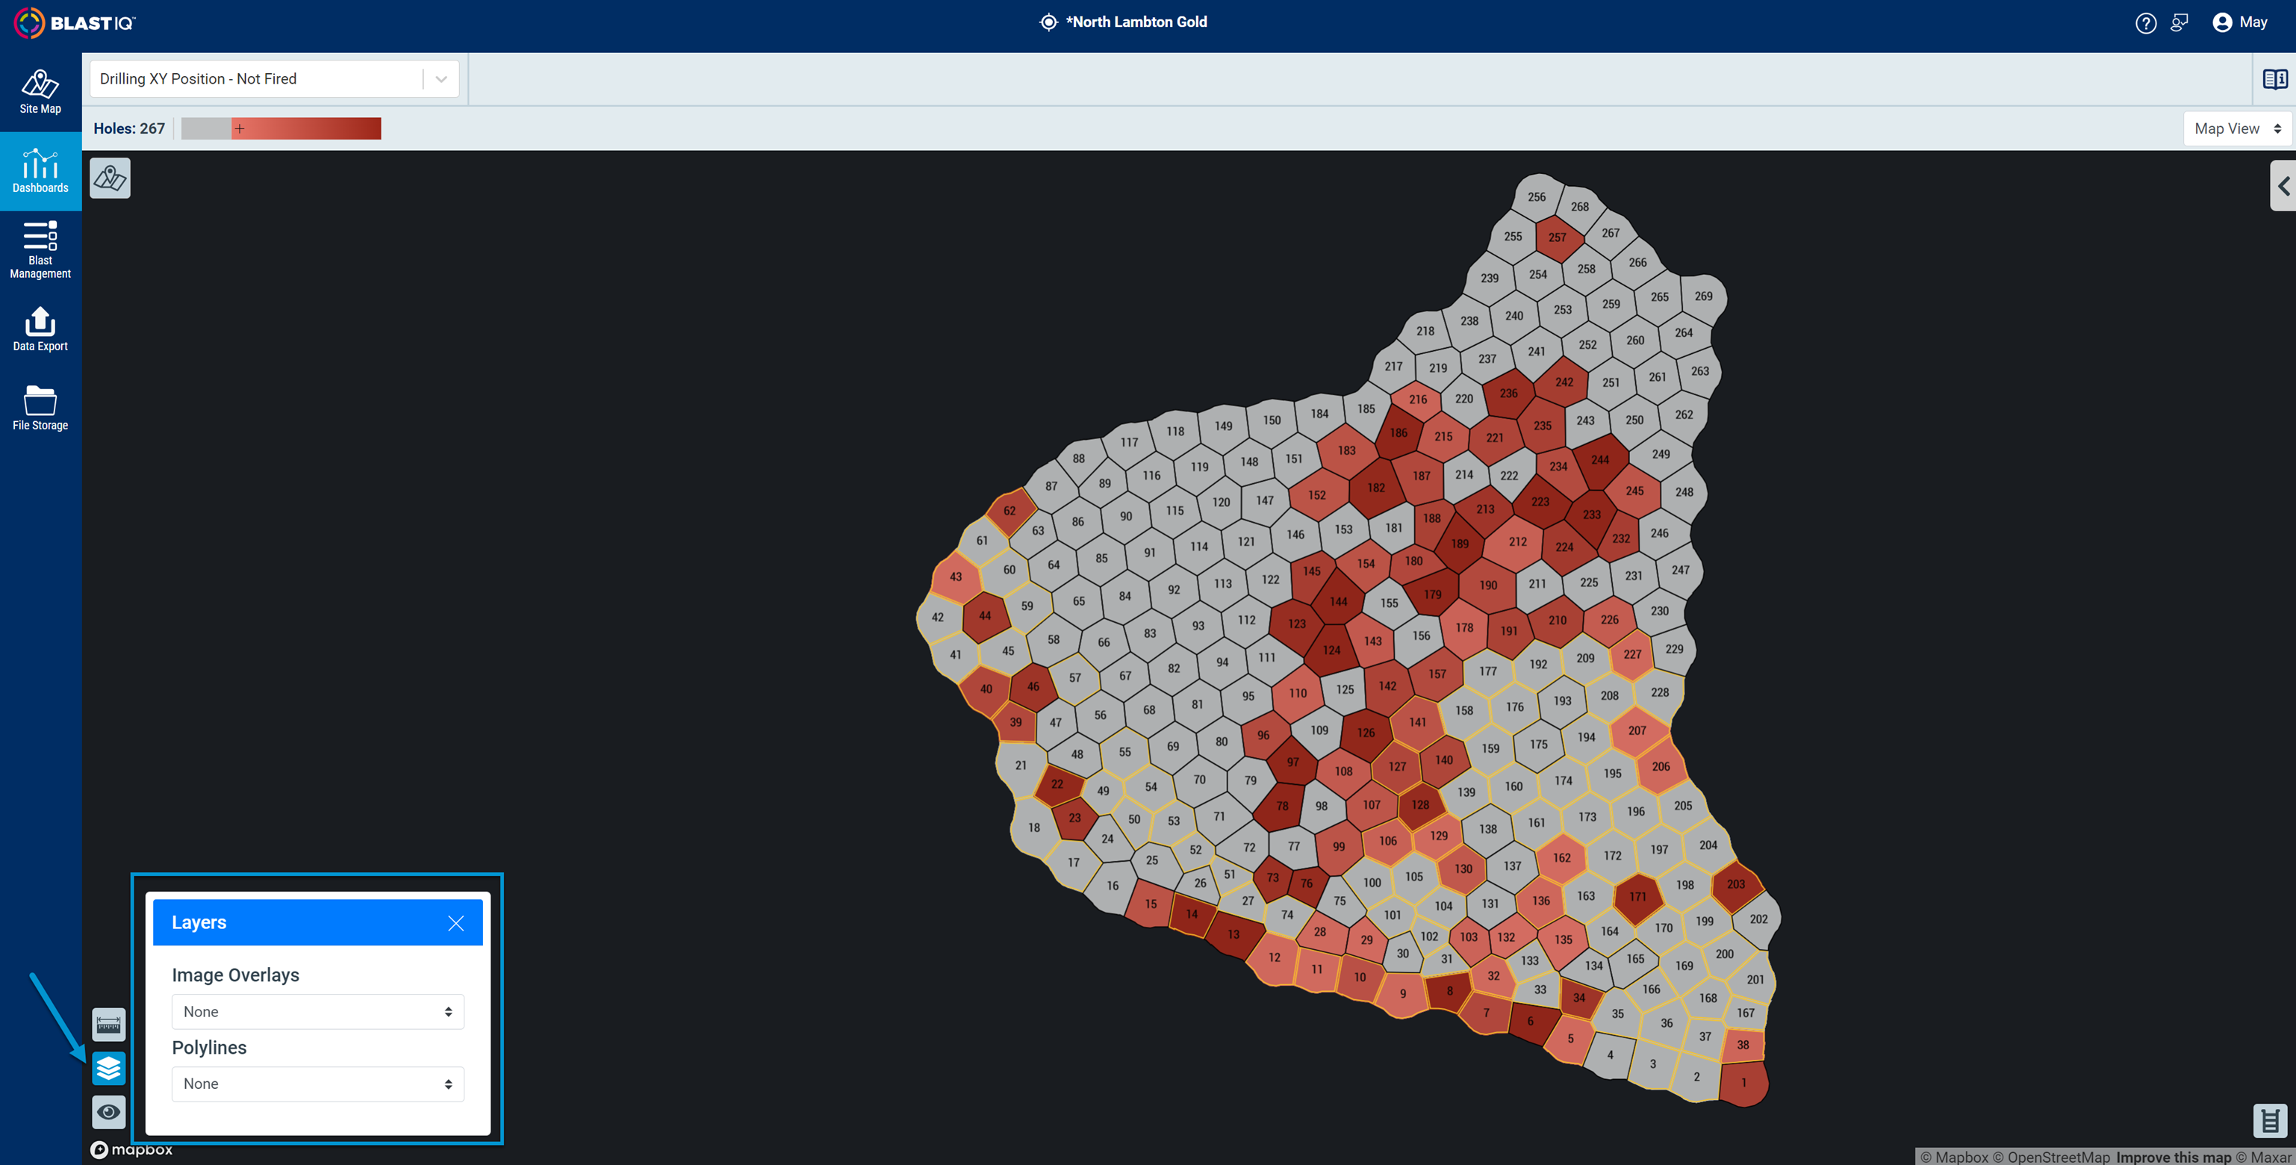Select hole 207 on the map
Screen dimensions: 2296x1165
(1637, 730)
